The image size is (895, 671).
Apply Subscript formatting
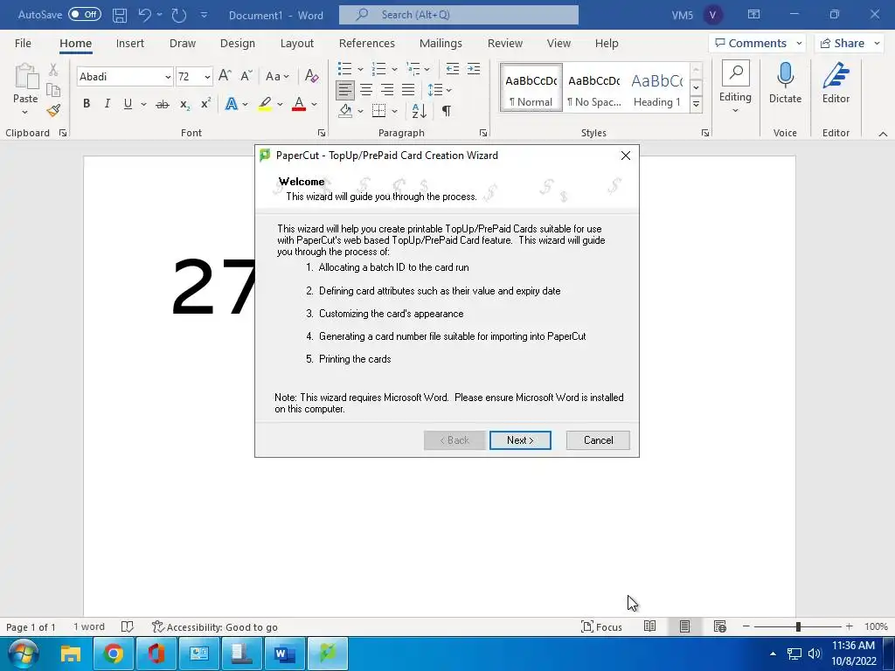coord(184,104)
